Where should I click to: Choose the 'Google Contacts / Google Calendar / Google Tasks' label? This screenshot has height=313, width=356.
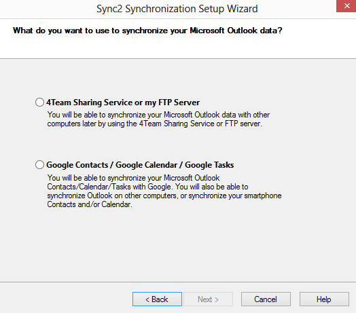[x=140, y=165]
